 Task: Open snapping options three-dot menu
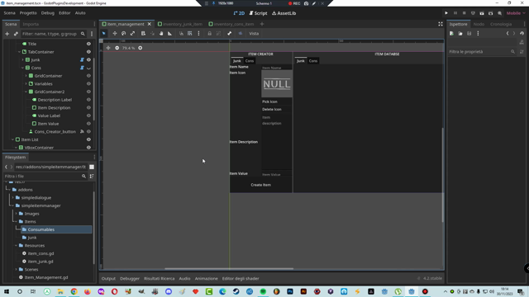[x=198, y=33]
